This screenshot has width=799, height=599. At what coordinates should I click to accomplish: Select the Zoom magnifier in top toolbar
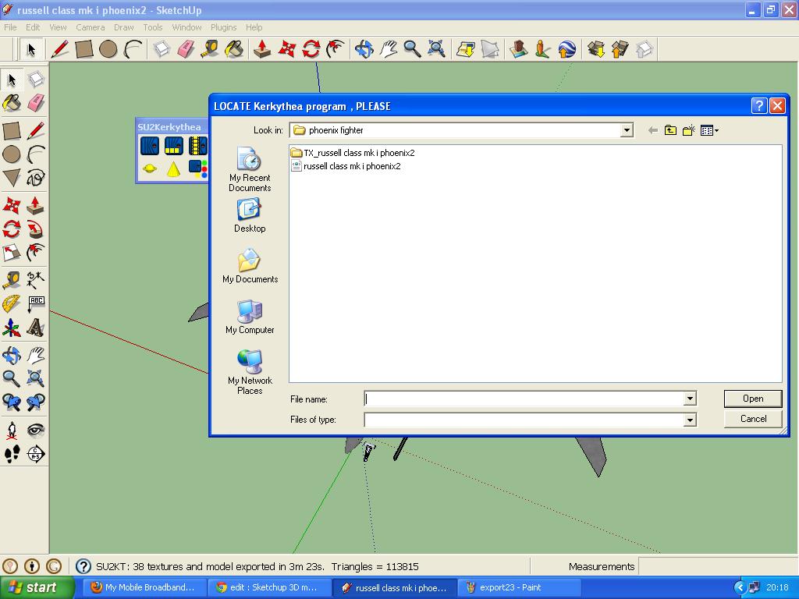(x=412, y=49)
